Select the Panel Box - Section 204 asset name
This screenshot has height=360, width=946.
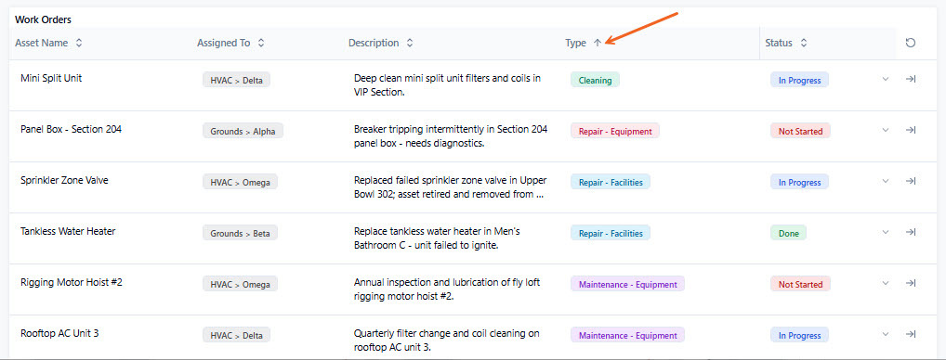(x=72, y=129)
